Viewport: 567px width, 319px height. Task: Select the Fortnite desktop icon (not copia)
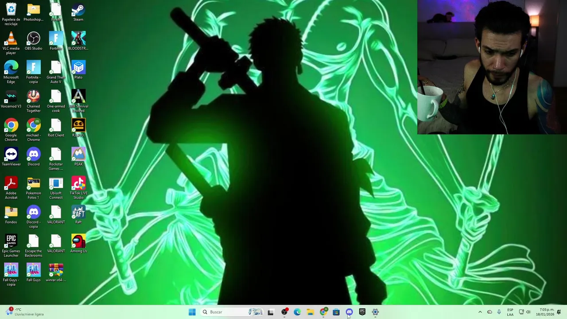click(x=56, y=41)
